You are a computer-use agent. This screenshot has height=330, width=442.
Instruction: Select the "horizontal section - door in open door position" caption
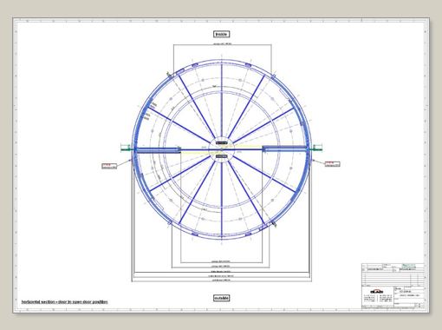pos(65,302)
